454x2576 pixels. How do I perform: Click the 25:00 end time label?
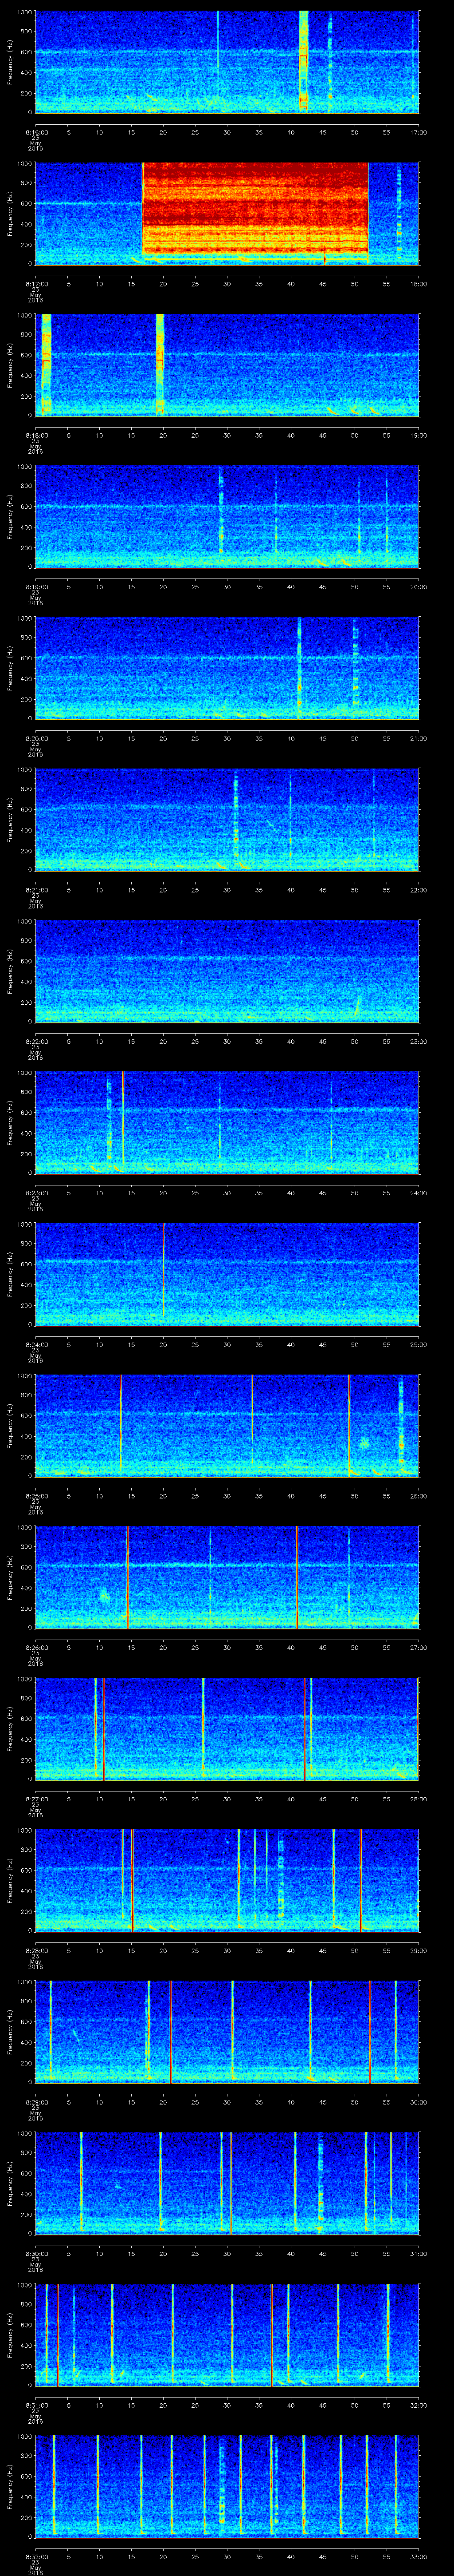point(418,1345)
